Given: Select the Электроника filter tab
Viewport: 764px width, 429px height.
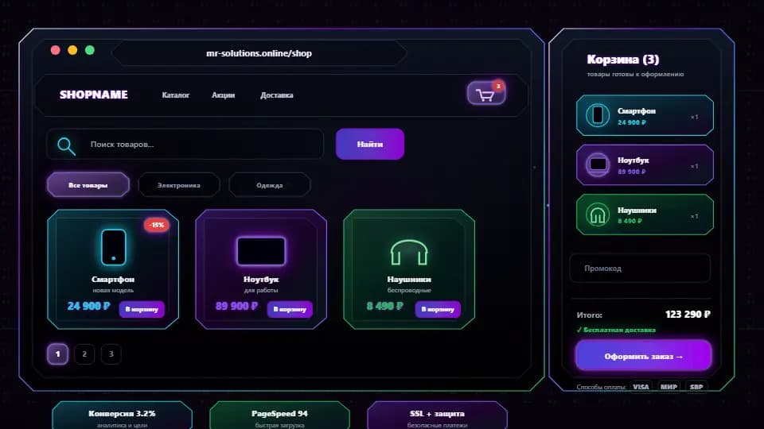Looking at the screenshot, I should (179, 185).
